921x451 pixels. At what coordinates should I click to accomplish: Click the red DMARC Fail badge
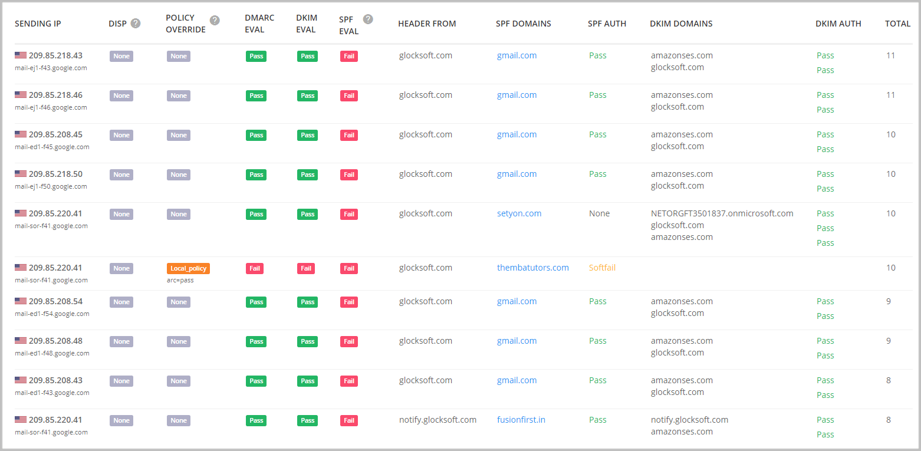tap(255, 268)
